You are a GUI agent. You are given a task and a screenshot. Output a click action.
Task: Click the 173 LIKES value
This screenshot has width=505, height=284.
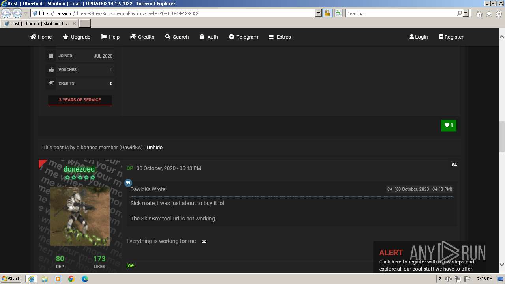pyautogui.click(x=99, y=259)
